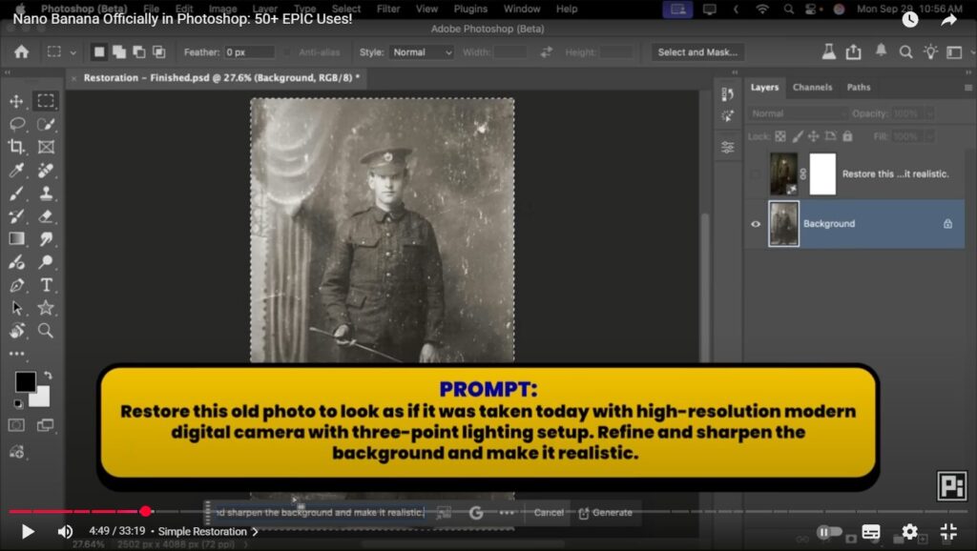Select the Lasso tool
977x551 pixels.
tap(16, 124)
